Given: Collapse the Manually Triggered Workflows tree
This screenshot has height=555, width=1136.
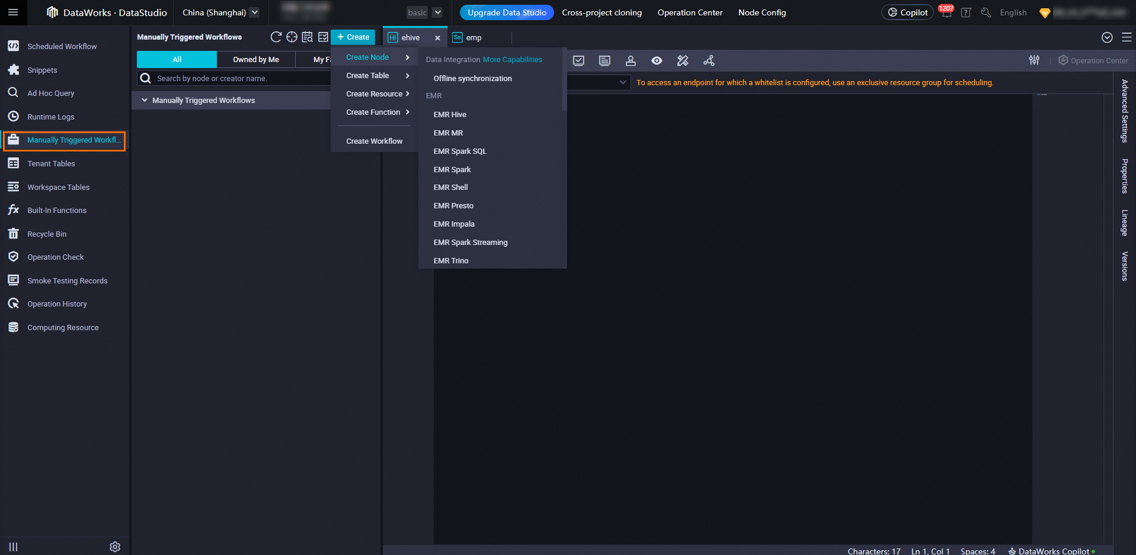Looking at the screenshot, I should point(145,101).
